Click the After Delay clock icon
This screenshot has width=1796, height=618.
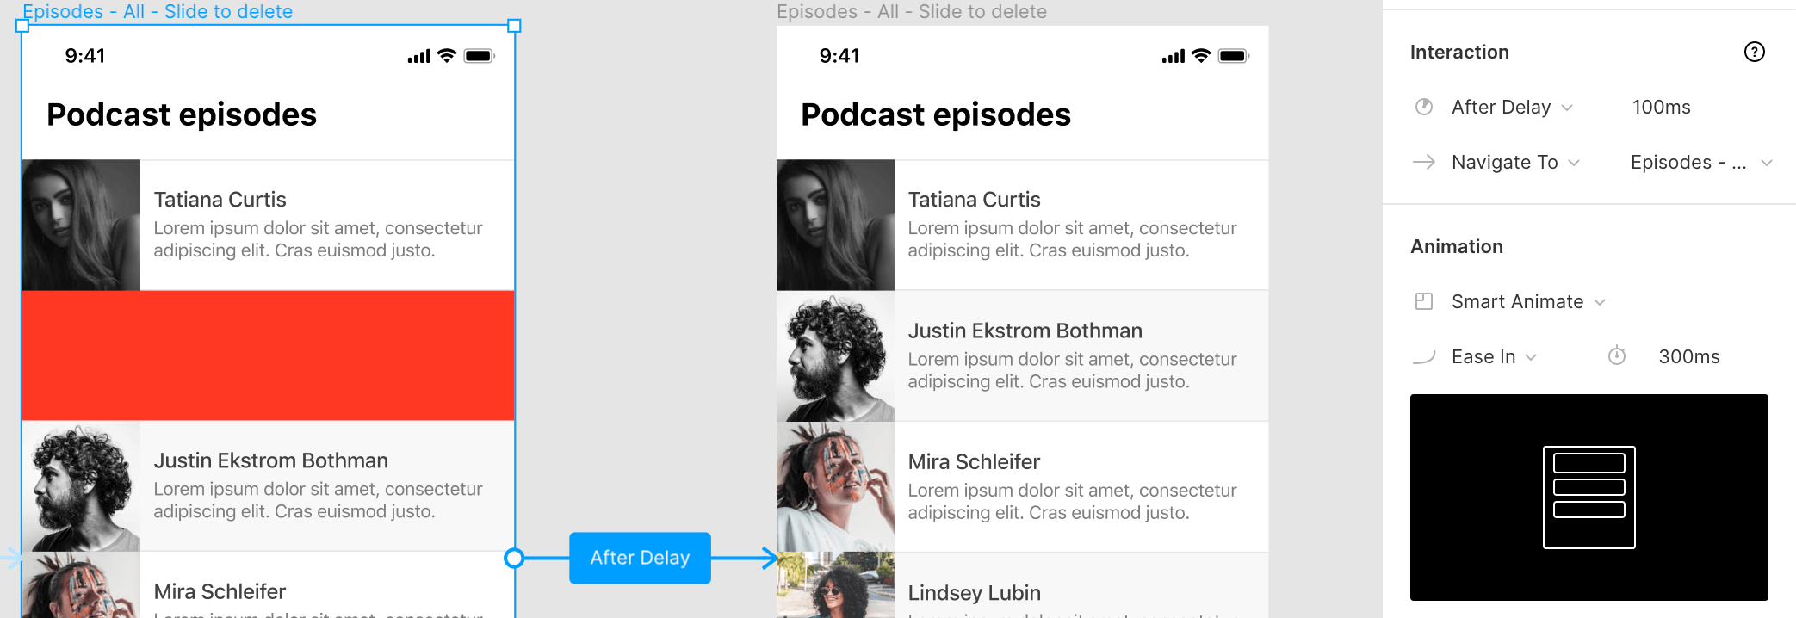tap(1424, 107)
